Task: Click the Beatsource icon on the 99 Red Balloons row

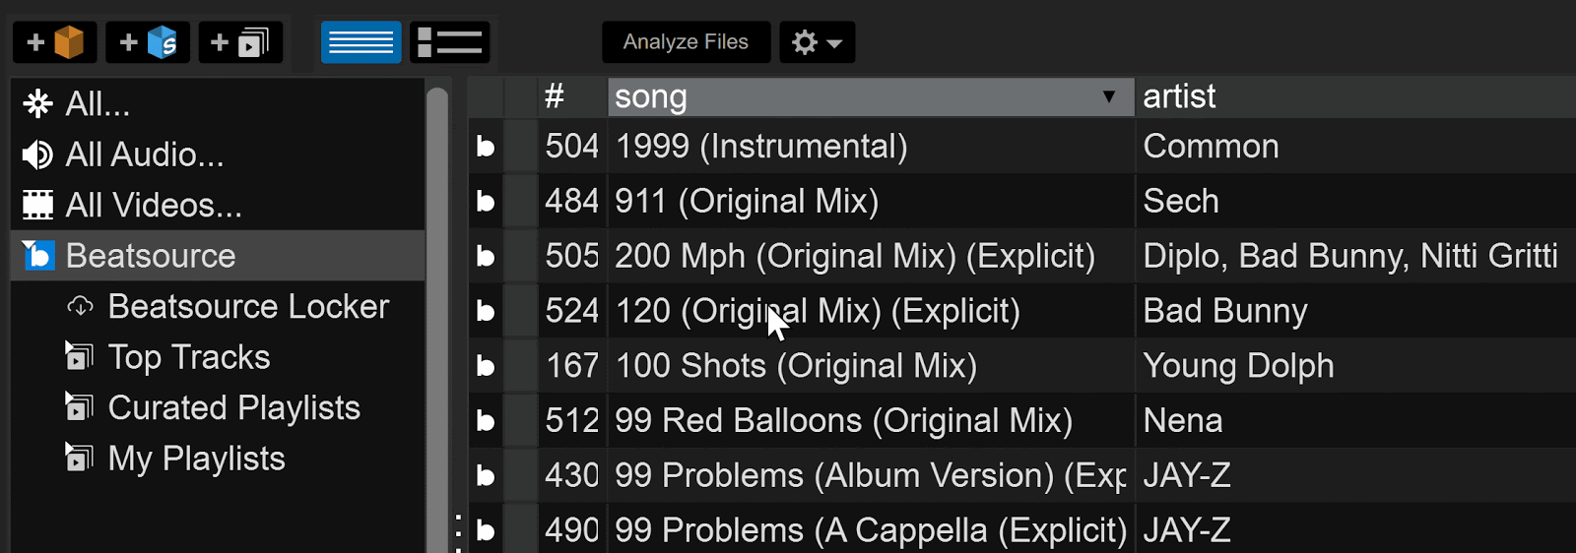Action: coord(486,421)
